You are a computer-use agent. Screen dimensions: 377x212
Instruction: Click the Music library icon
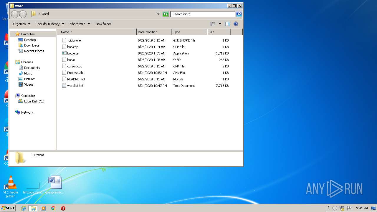coord(21,73)
